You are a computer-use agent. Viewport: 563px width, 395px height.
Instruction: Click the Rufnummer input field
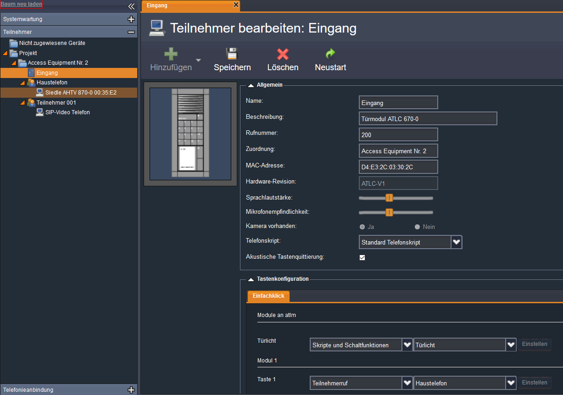(x=398, y=134)
